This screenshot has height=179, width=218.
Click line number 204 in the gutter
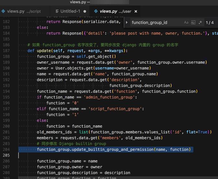pos(6,150)
